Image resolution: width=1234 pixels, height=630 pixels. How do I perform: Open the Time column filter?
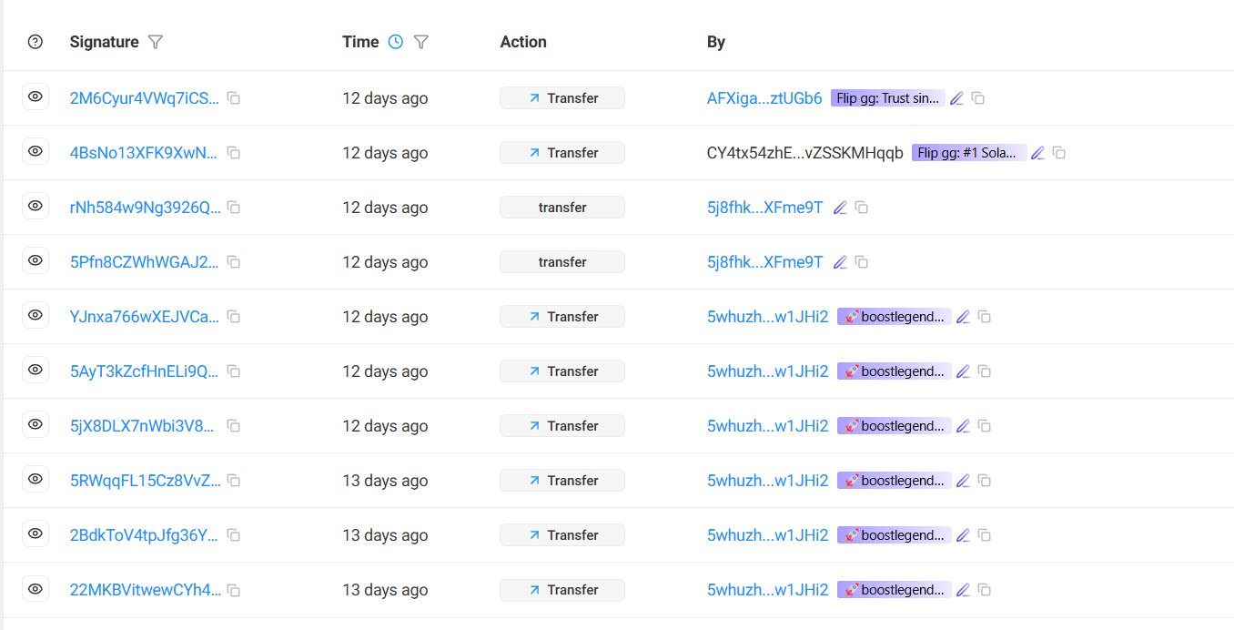(x=420, y=42)
